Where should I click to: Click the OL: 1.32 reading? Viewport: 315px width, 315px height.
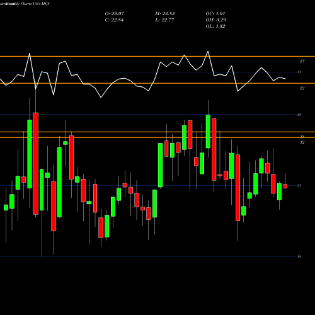[215, 26]
